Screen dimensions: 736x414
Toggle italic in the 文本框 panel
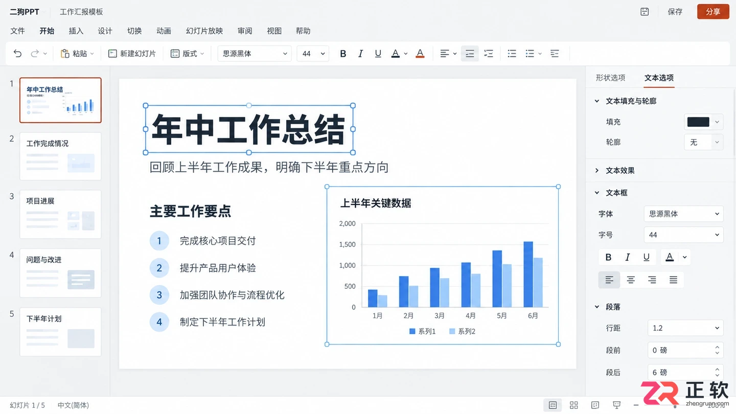[x=628, y=257]
